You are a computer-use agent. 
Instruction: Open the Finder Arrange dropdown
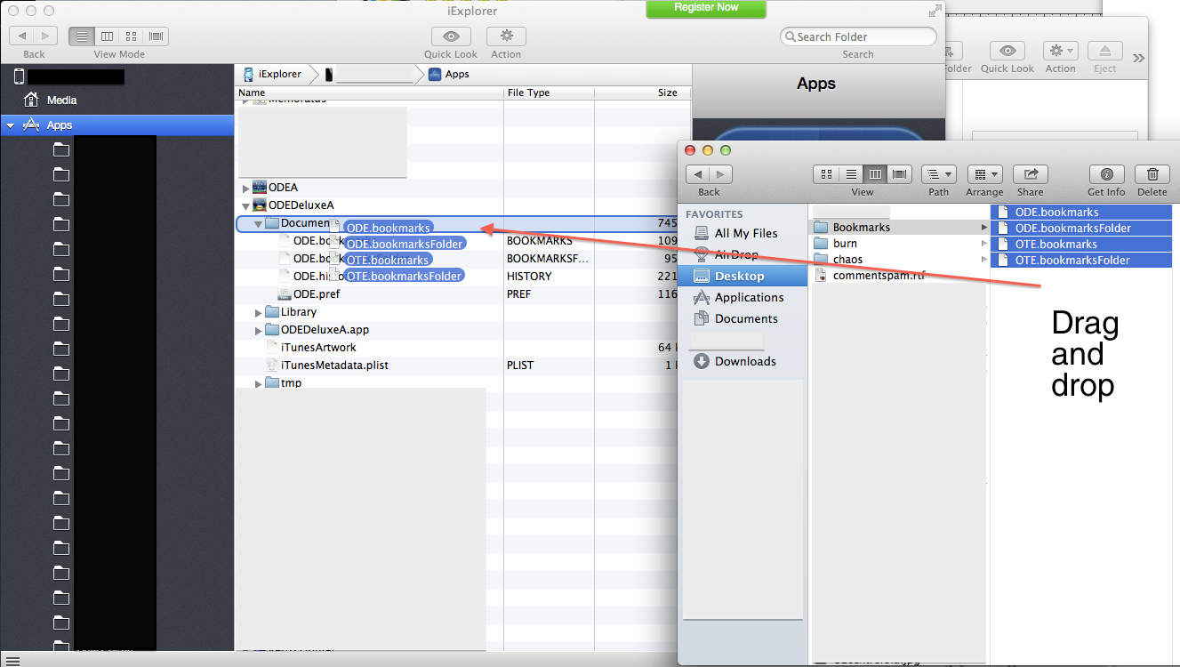tap(984, 174)
